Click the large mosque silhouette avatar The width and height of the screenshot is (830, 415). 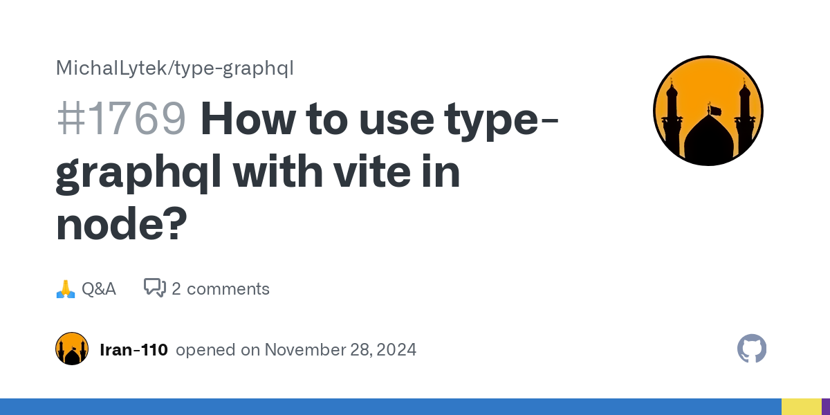708,111
